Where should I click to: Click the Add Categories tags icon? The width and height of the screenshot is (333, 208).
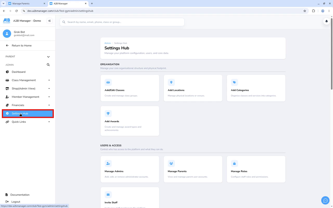(x=234, y=82)
